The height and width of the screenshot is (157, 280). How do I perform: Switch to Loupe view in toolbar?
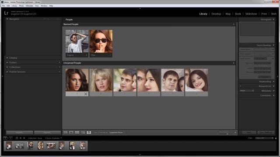point(71,133)
